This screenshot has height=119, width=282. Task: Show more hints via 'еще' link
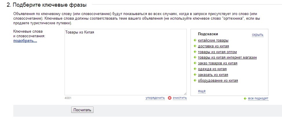[x=202, y=91]
